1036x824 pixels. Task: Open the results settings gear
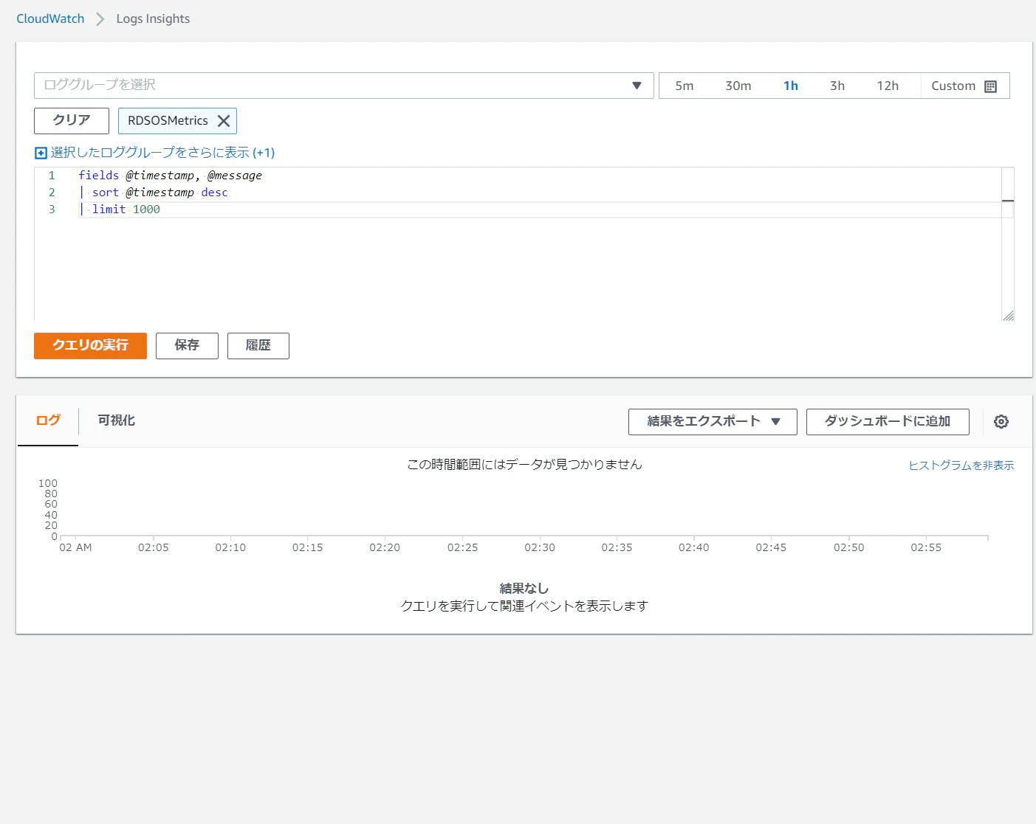(x=1001, y=421)
